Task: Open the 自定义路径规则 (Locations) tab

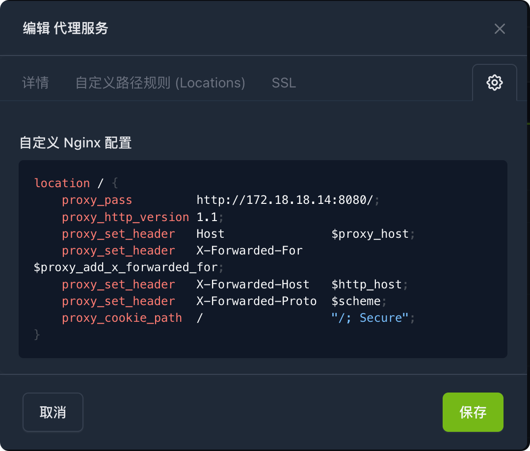Action: pos(160,83)
